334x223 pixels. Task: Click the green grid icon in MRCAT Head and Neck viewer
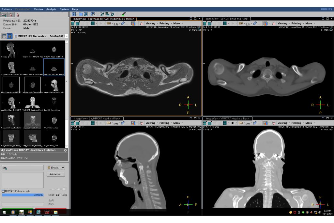(x=225, y=24)
